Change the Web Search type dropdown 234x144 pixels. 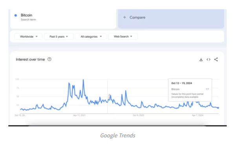123,36
